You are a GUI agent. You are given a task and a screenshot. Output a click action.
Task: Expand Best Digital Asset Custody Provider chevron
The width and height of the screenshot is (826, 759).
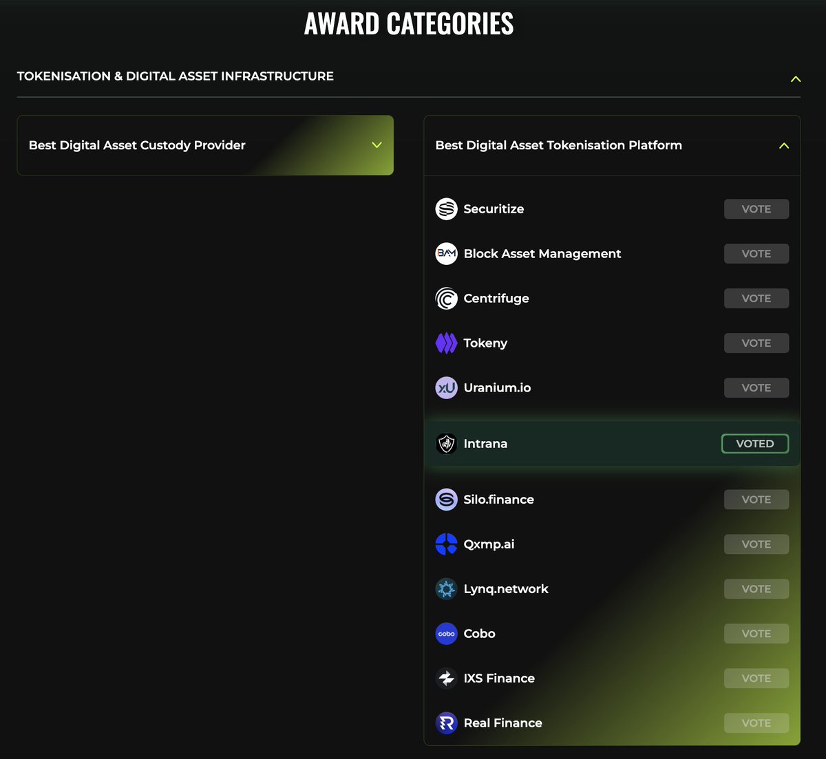point(377,145)
